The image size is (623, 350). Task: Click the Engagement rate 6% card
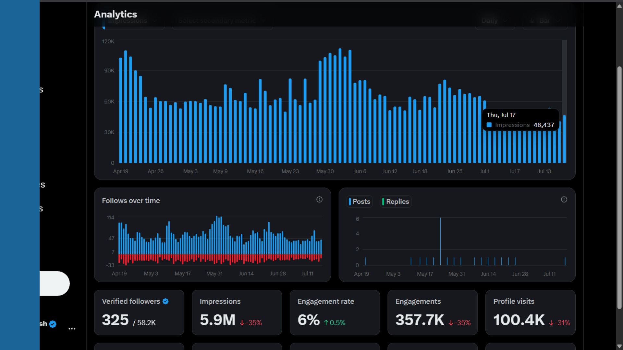click(x=335, y=312)
